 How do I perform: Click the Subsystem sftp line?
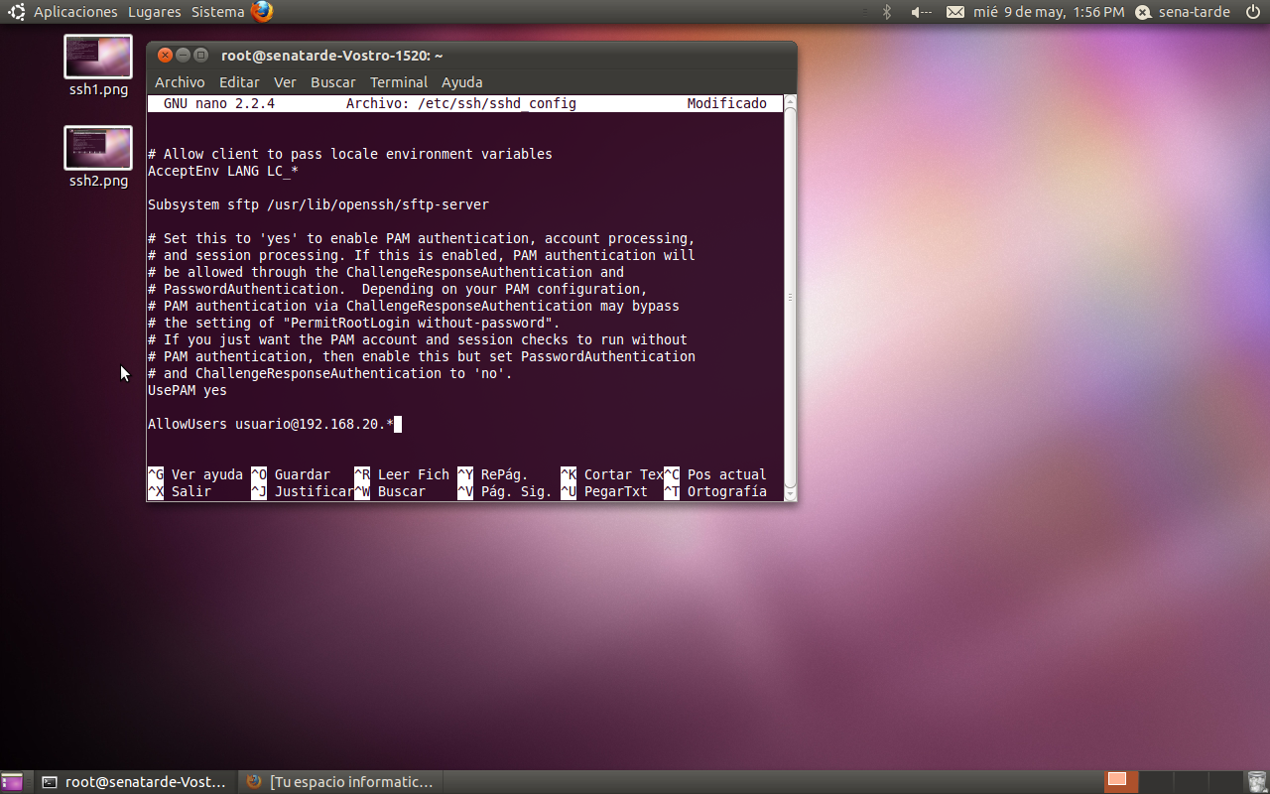[x=318, y=205]
